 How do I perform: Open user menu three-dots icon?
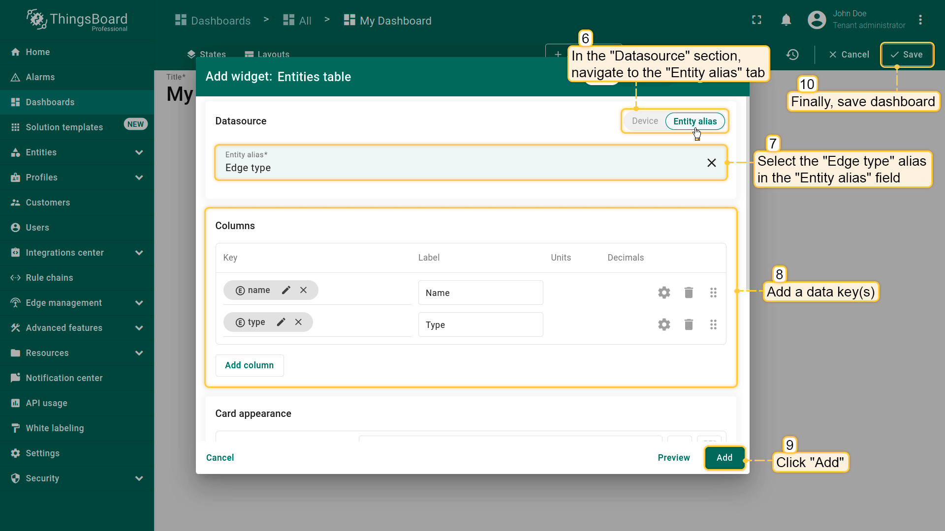tap(920, 20)
